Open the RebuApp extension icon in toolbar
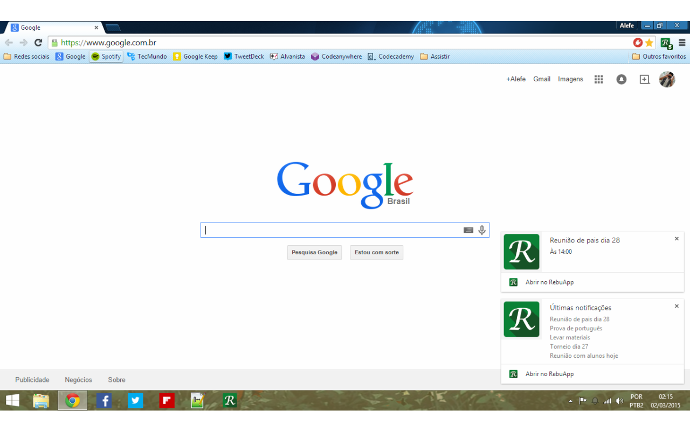The width and height of the screenshot is (690, 431). (x=666, y=43)
